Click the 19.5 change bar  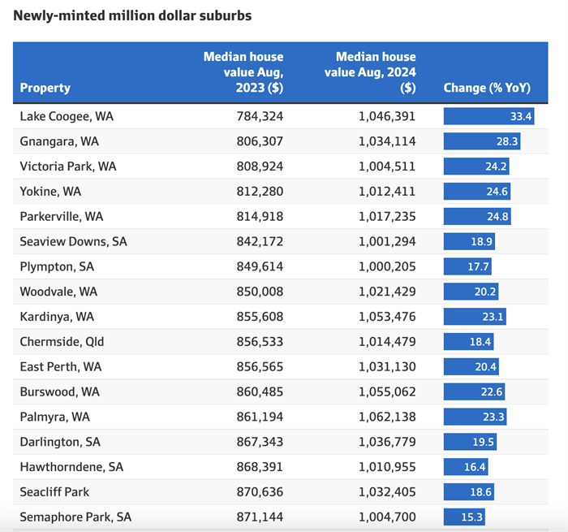470,442
